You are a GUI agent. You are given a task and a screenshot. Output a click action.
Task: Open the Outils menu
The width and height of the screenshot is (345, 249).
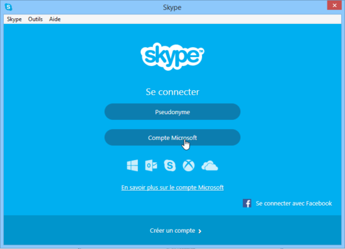[x=35, y=19]
